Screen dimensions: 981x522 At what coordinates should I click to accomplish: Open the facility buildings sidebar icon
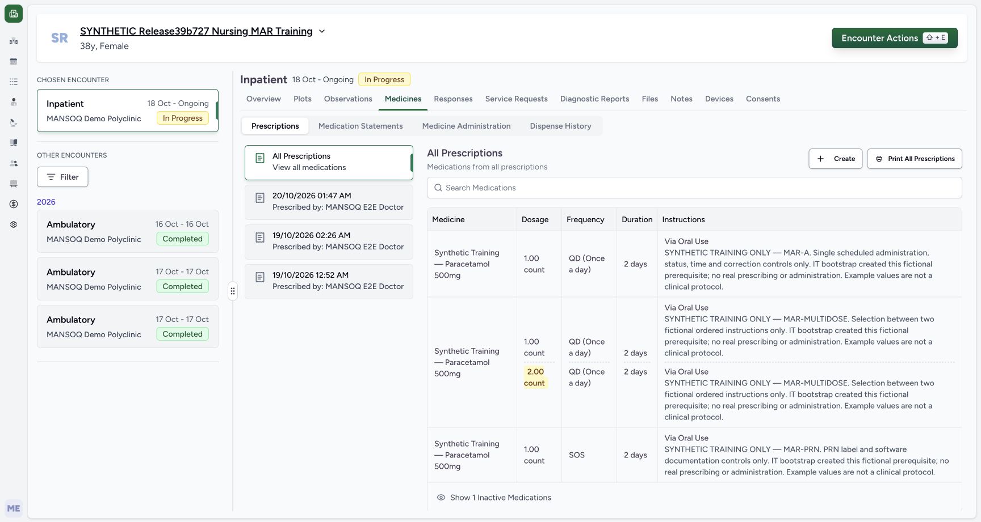coord(14,41)
